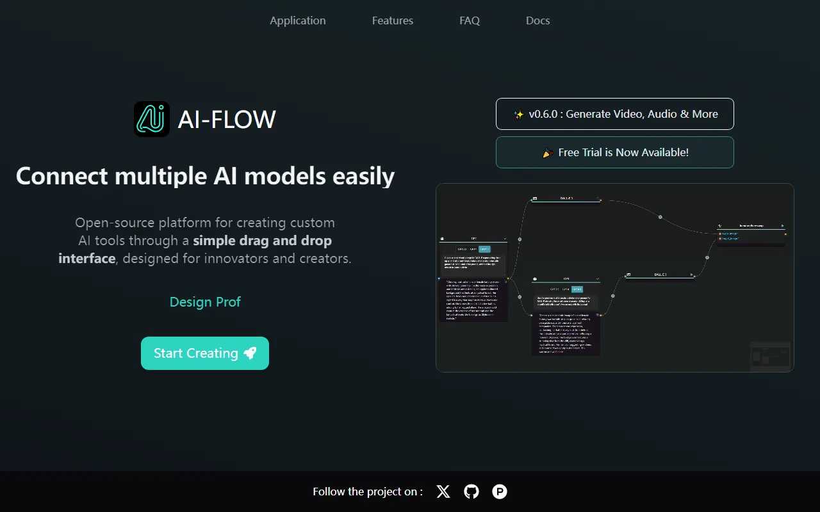Click the play icon on the rightmost output node

pyautogui.click(x=783, y=225)
